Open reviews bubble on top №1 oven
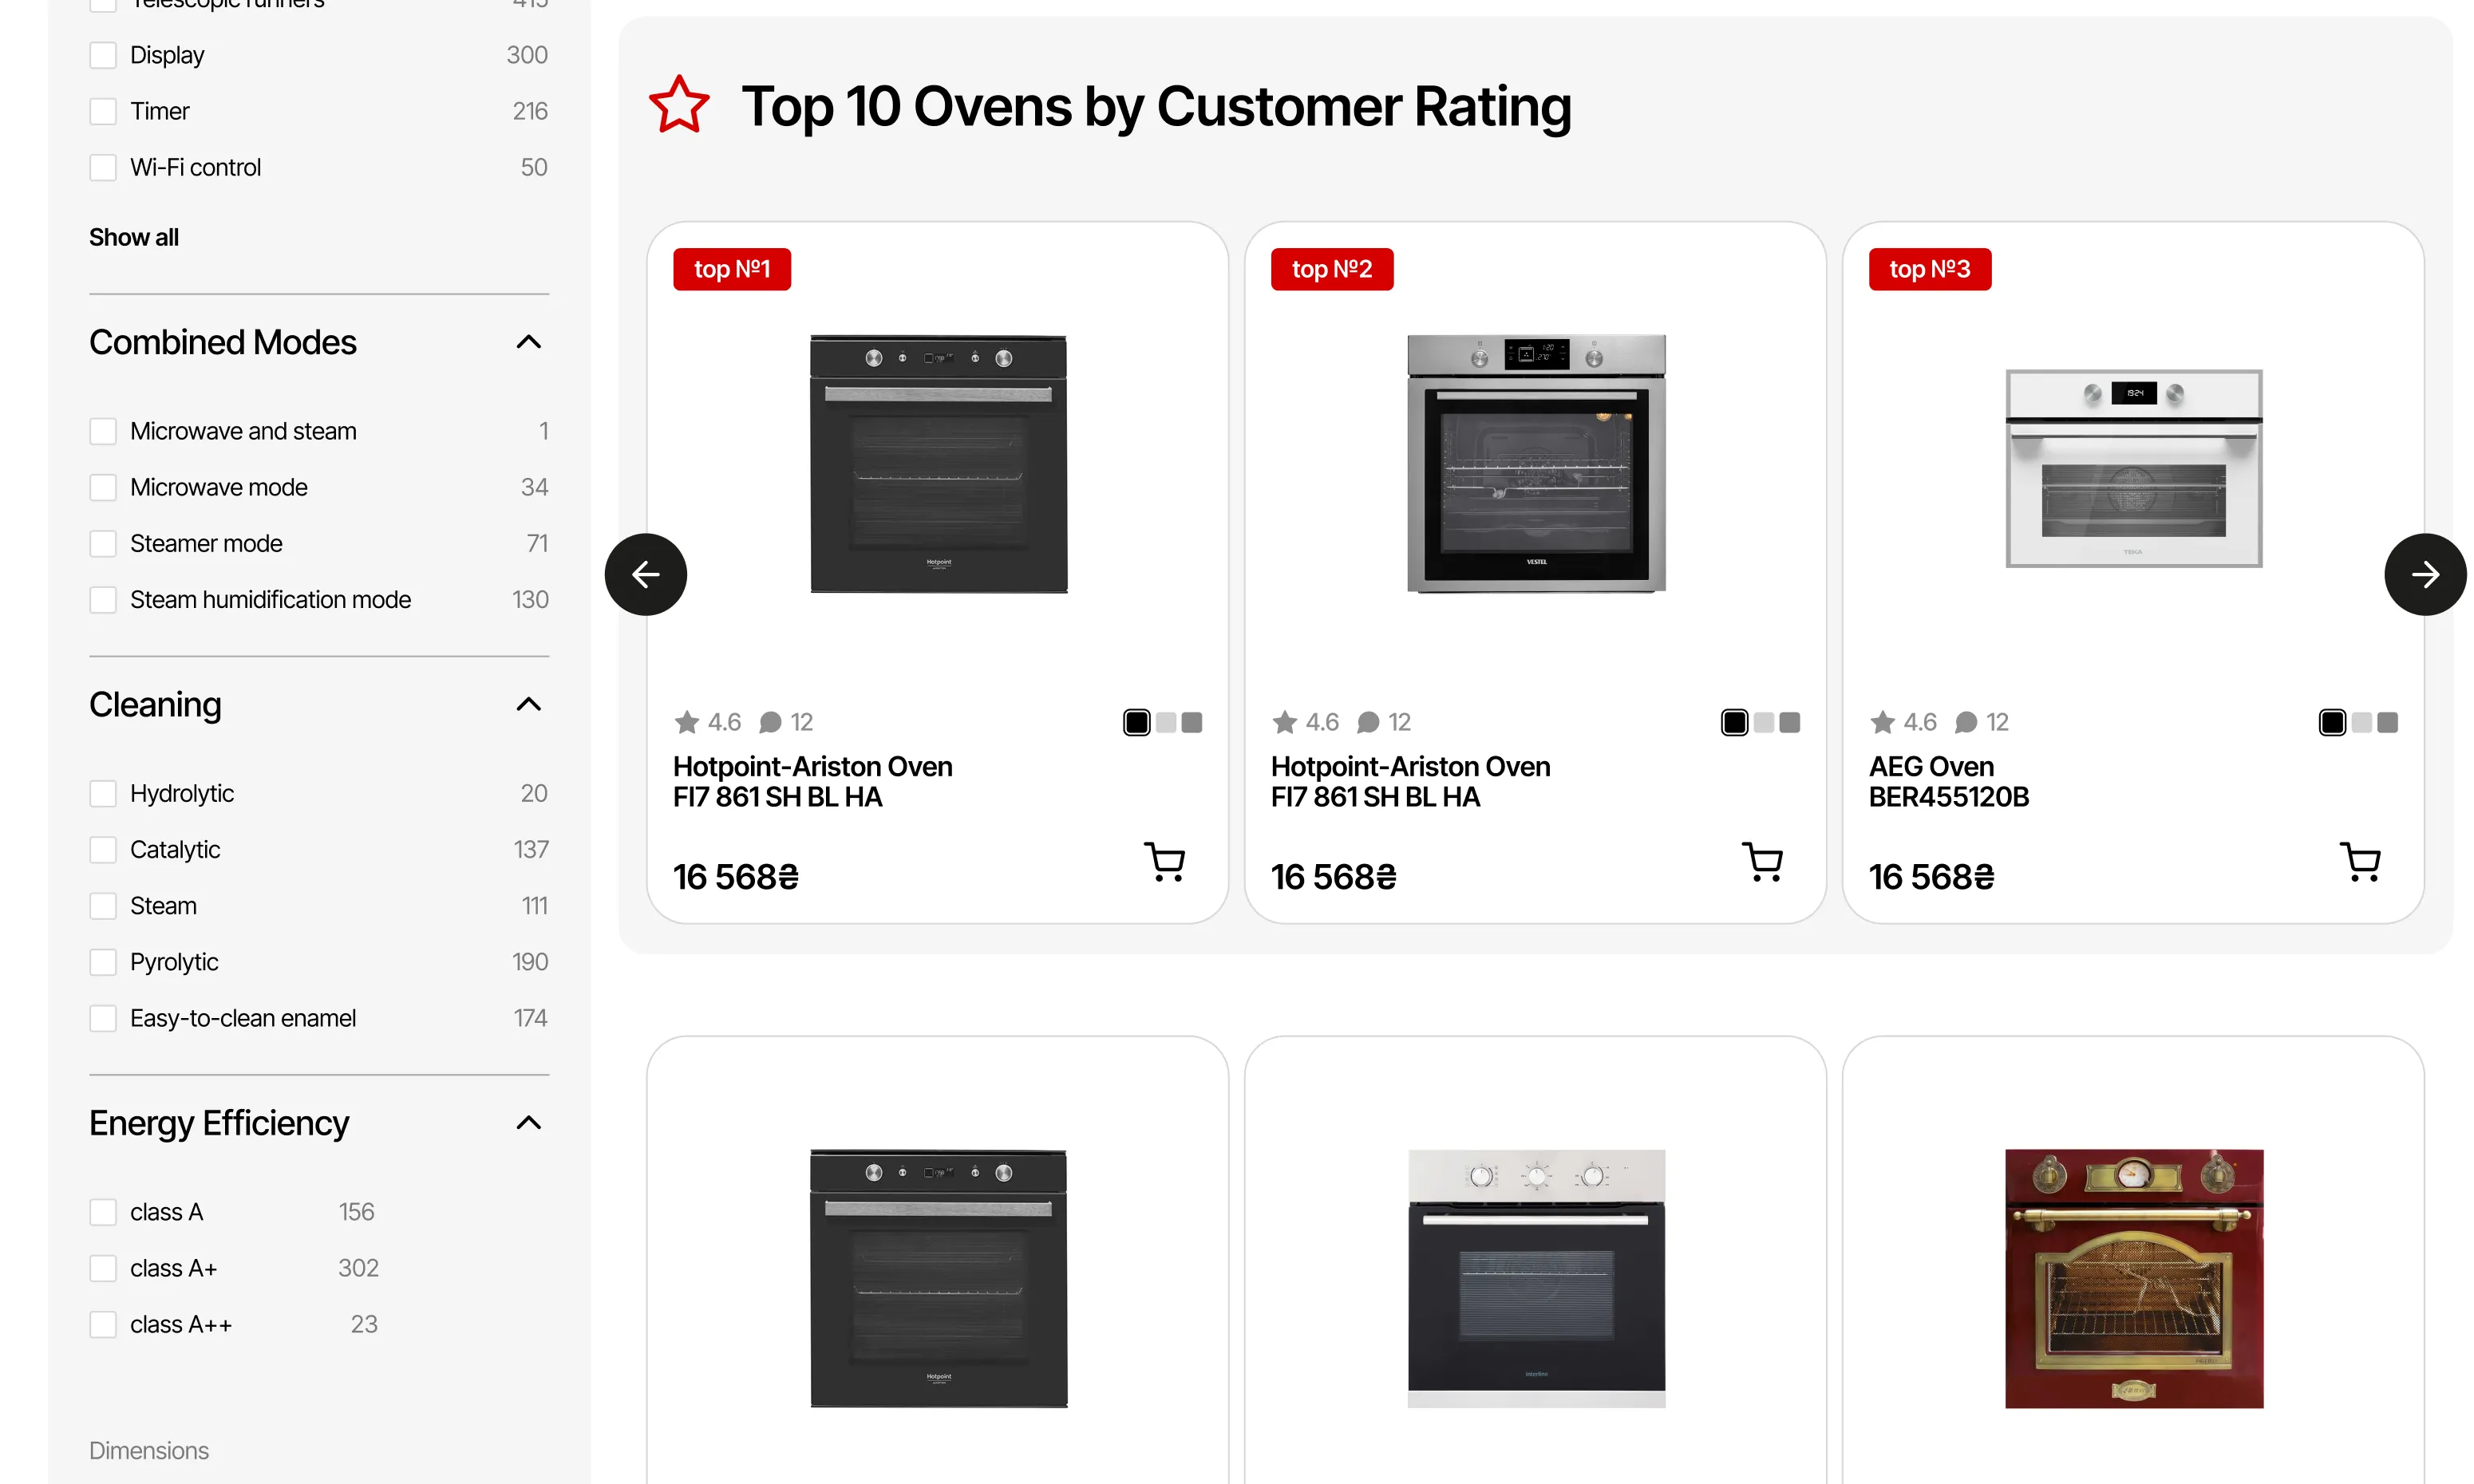This screenshot has height=1484, width=2474. click(770, 722)
